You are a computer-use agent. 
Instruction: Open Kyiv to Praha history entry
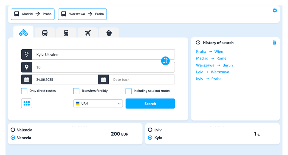209,79
